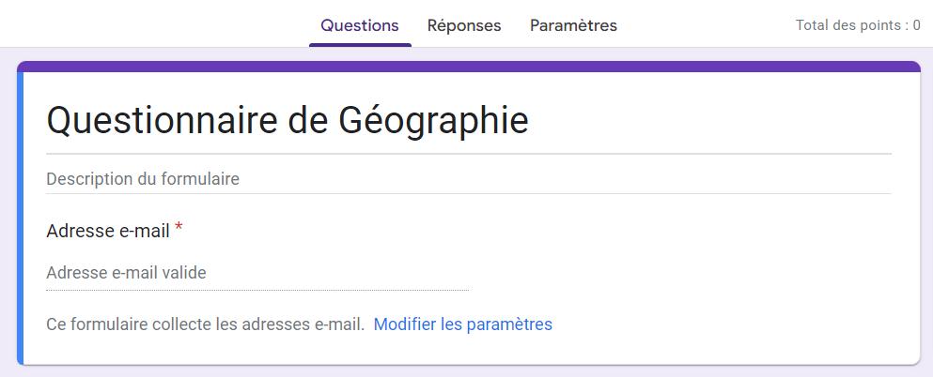Go to the Paramètres tab
The image size is (933, 377).
click(573, 25)
